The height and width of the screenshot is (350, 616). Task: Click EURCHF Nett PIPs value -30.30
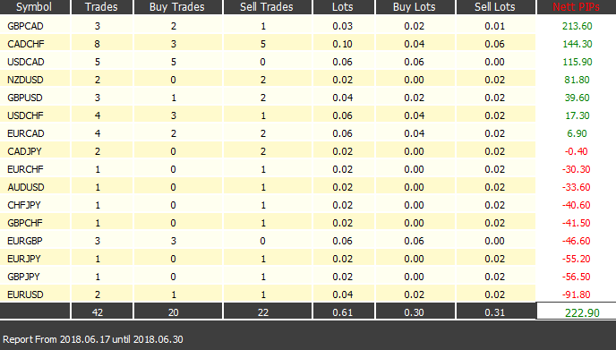click(x=577, y=169)
